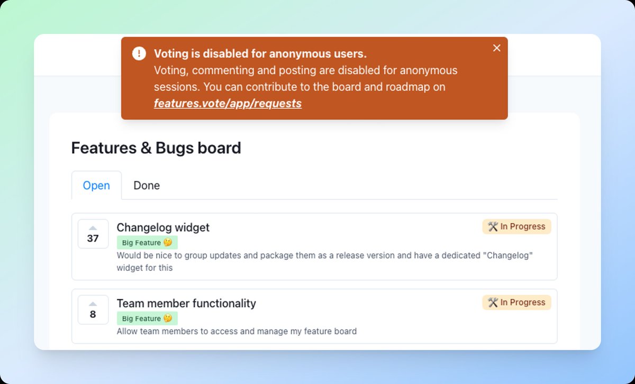Open the features.vote/app/requests link

tap(228, 103)
